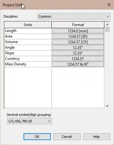Screen dimensions: 114x145
Task: Click the units list scrollbar thumb
Action: pyautogui.click(x=107, y=29)
